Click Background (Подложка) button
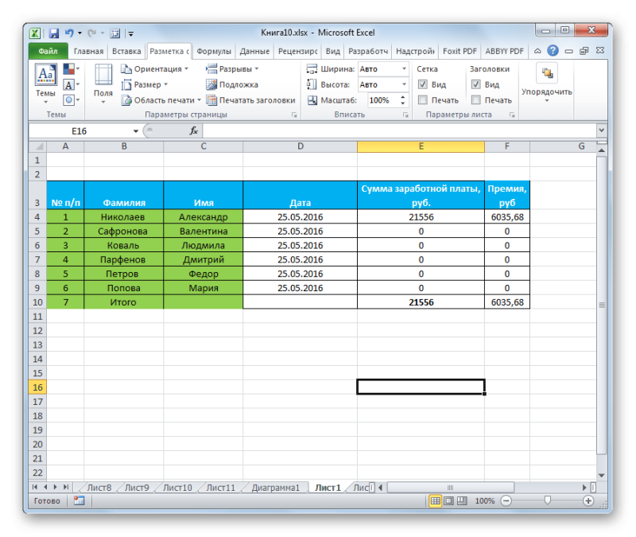 point(232,84)
